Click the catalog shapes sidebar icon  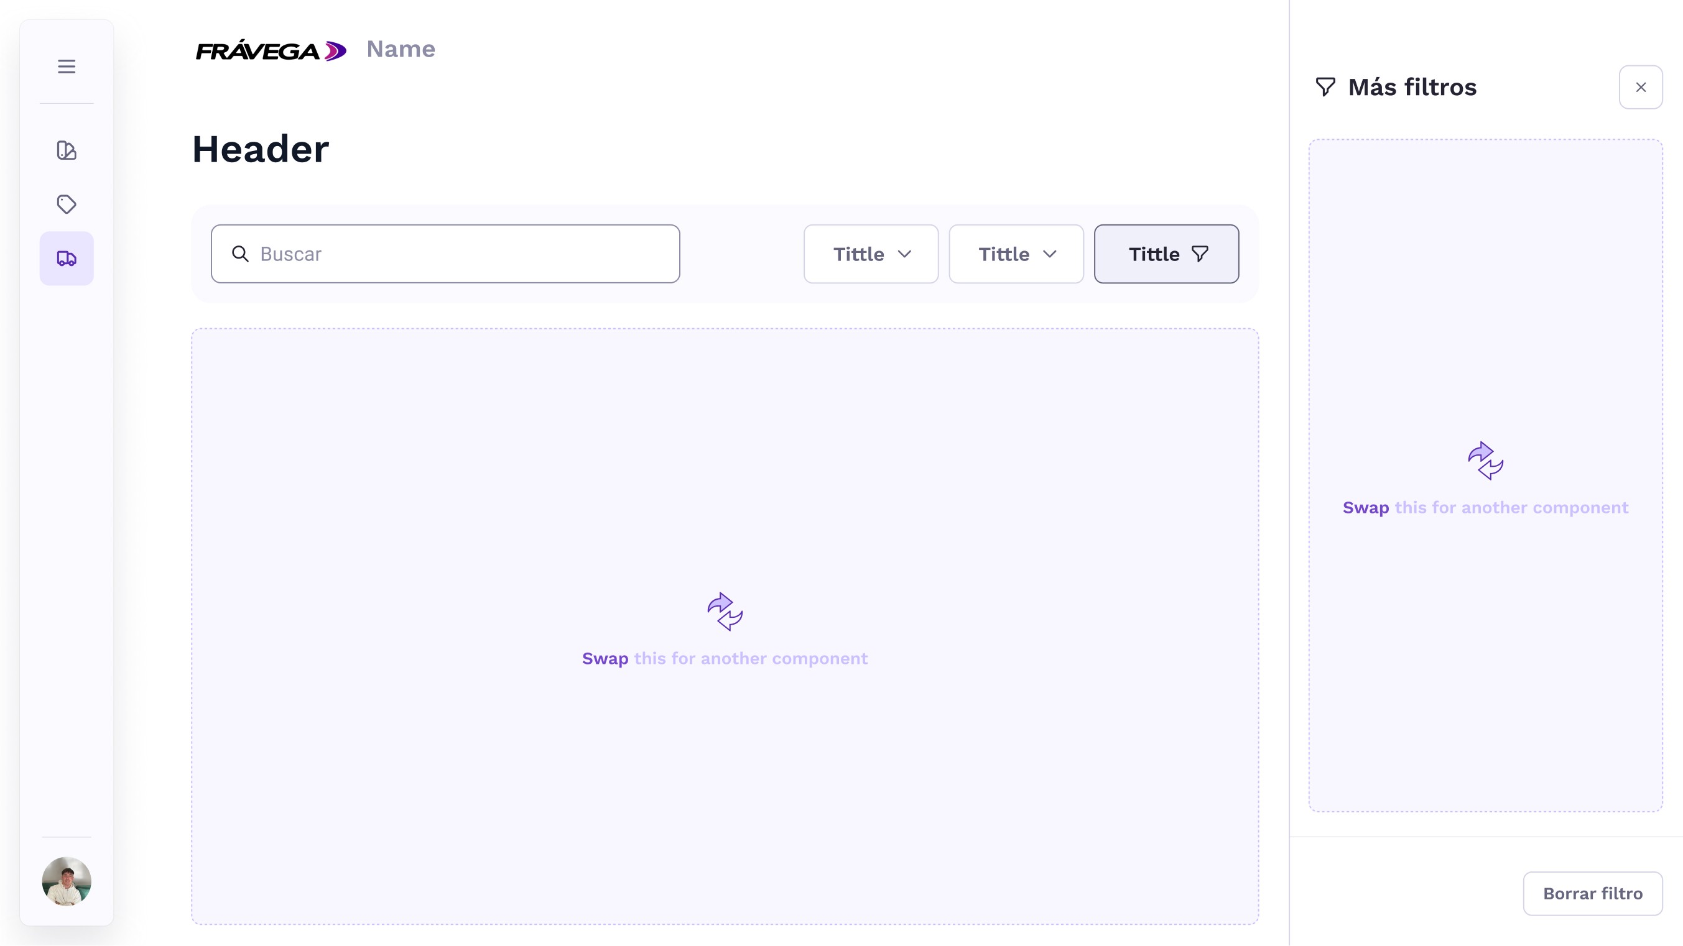click(67, 150)
